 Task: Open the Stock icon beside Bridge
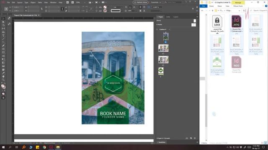point(72,2)
